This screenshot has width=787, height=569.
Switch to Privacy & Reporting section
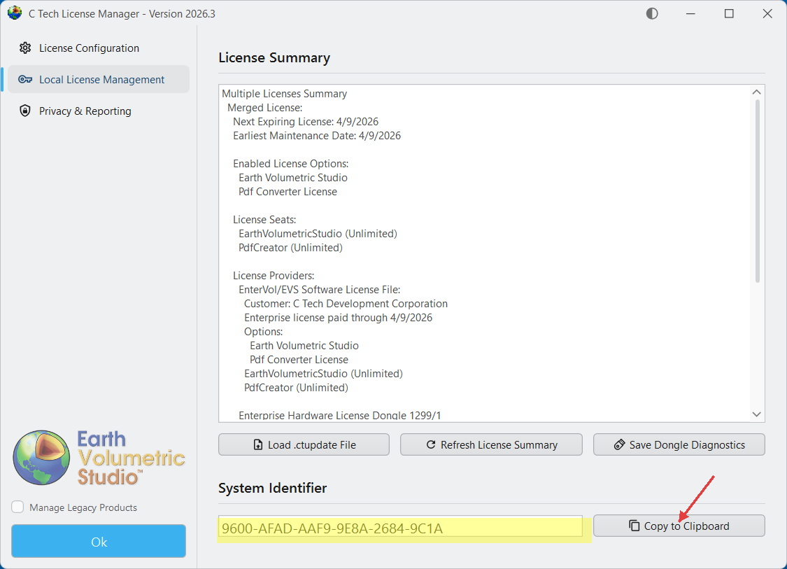pos(85,111)
